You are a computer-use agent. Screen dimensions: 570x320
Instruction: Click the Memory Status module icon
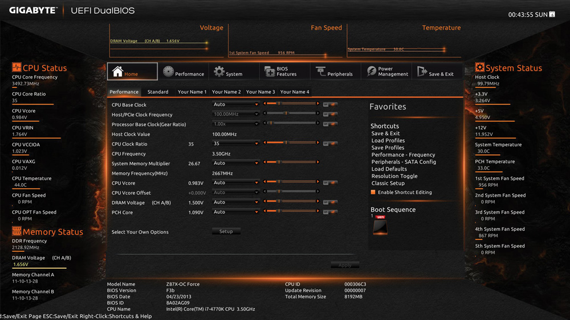click(x=17, y=231)
